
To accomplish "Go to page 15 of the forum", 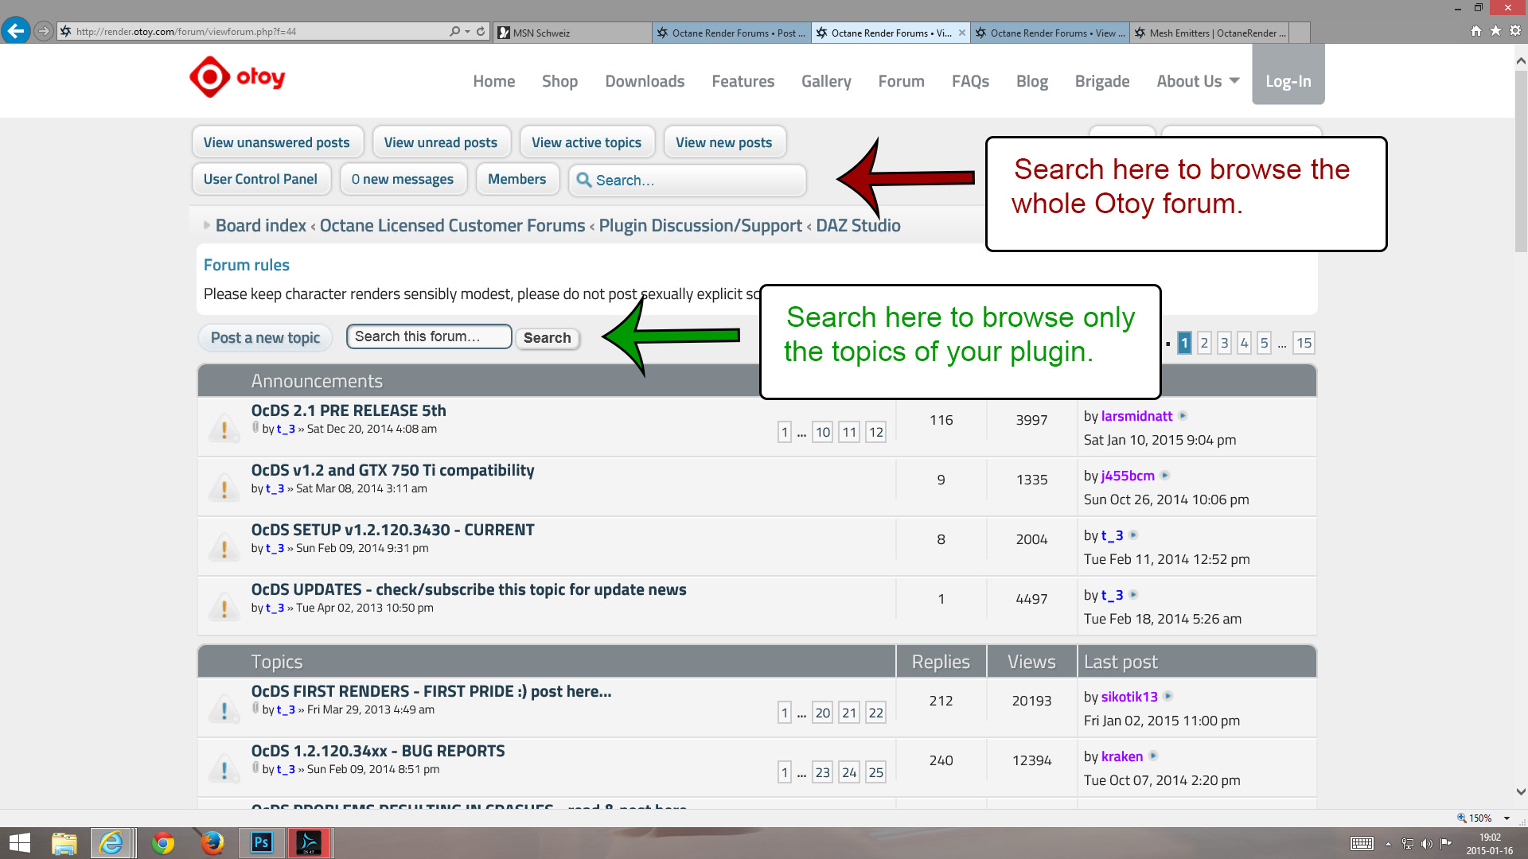I will coord(1304,343).
